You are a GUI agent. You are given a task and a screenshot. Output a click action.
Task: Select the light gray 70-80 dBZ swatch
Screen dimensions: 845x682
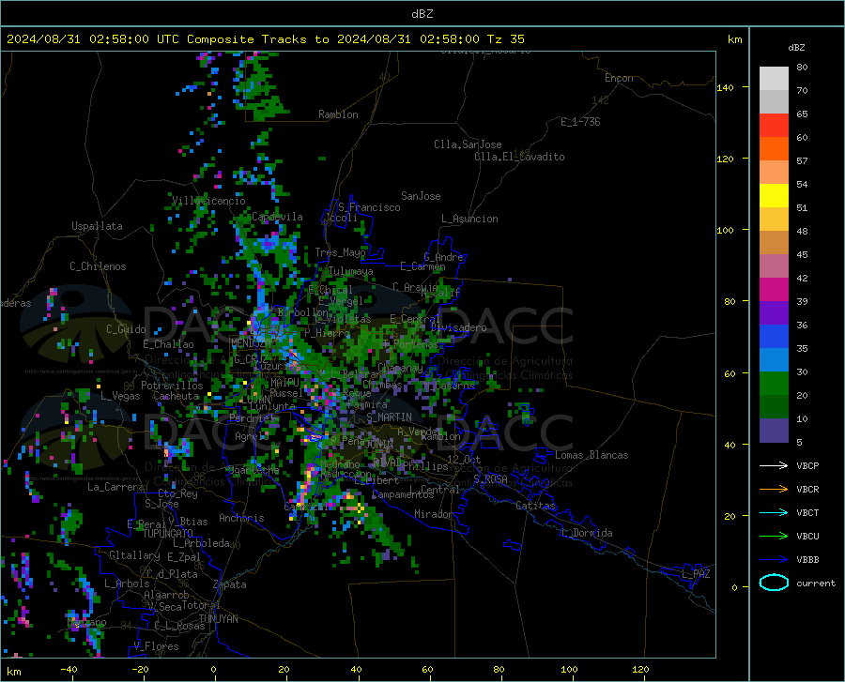(x=774, y=79)
